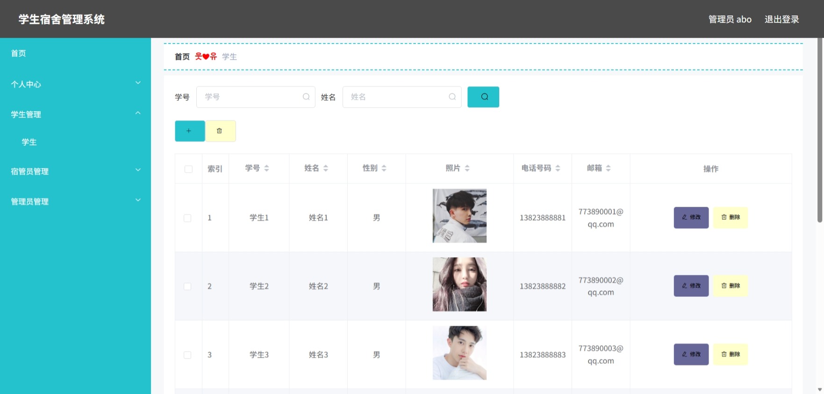
Task: Sort table by 邮箱 column arrows
Action: tap(608, 168)
